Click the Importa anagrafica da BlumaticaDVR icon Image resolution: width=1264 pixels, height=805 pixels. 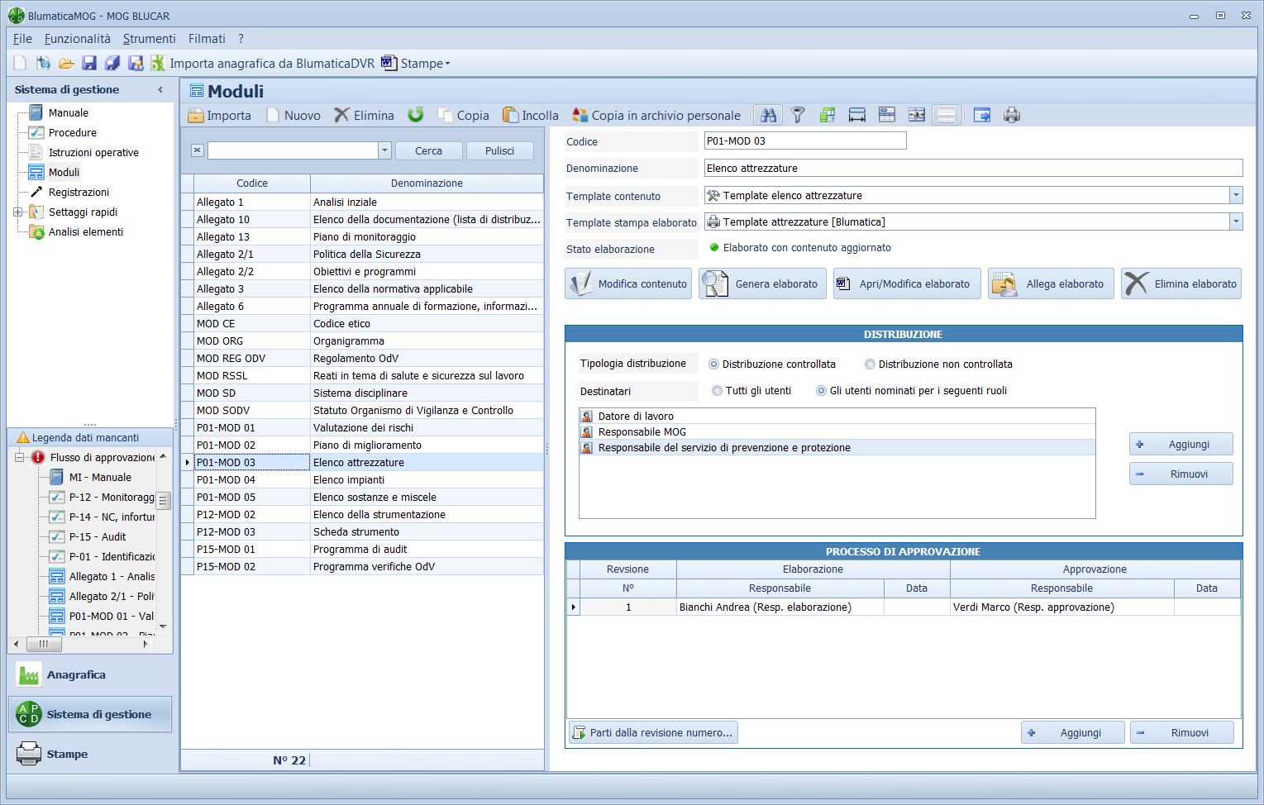pyautogui.click(x=158, y=64)
